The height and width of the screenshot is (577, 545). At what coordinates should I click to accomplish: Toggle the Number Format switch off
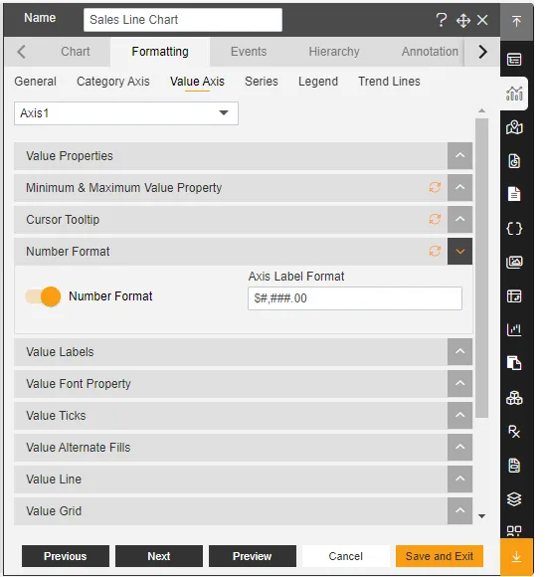pos(43,296)
